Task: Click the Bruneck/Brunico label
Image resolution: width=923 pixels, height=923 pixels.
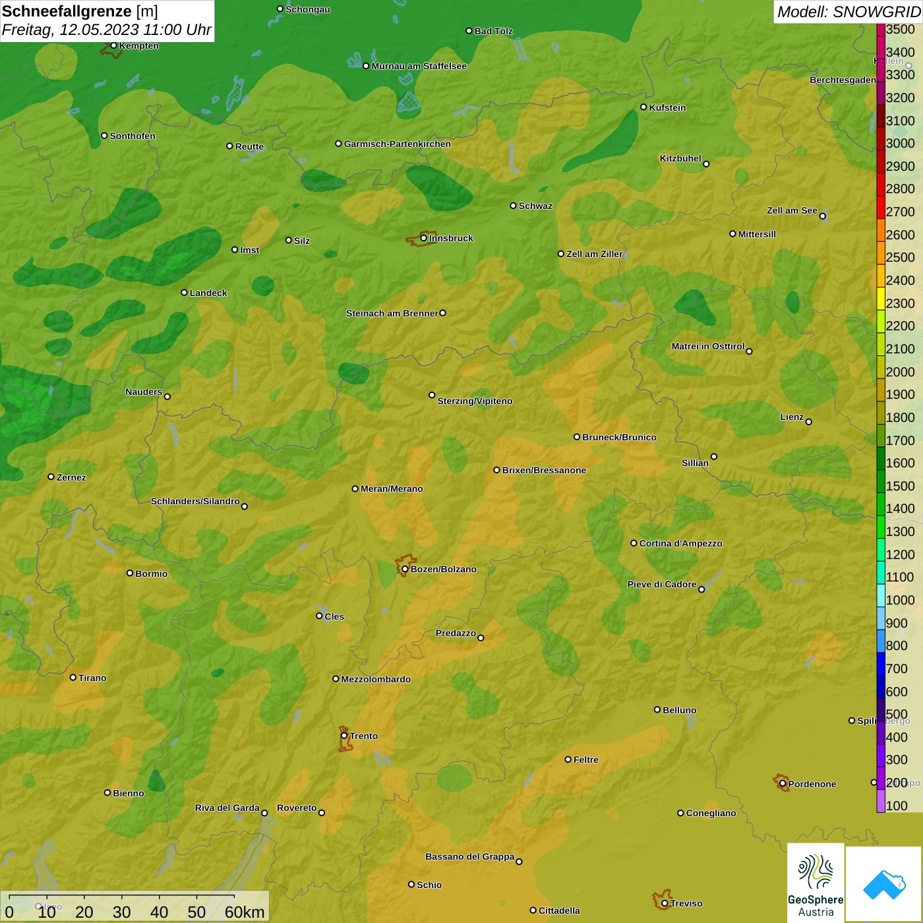Action: coord(620,437)
